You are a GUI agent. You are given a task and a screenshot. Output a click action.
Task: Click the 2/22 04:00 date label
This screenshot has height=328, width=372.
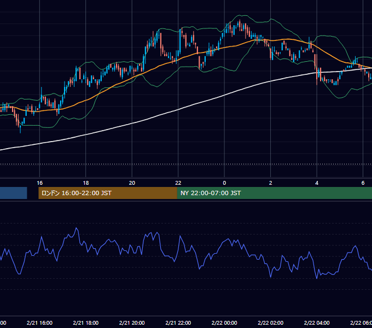point(317,323)
